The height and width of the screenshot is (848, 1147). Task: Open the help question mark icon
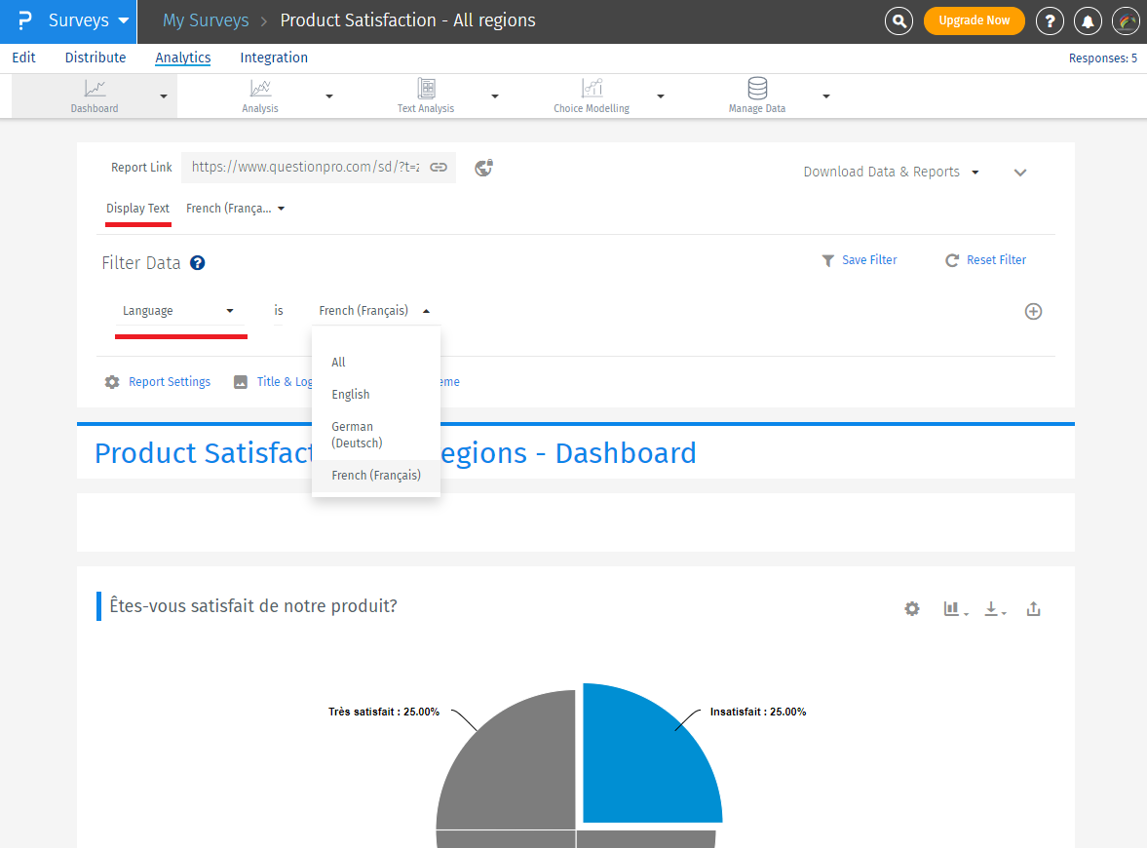pos(1050,20)
